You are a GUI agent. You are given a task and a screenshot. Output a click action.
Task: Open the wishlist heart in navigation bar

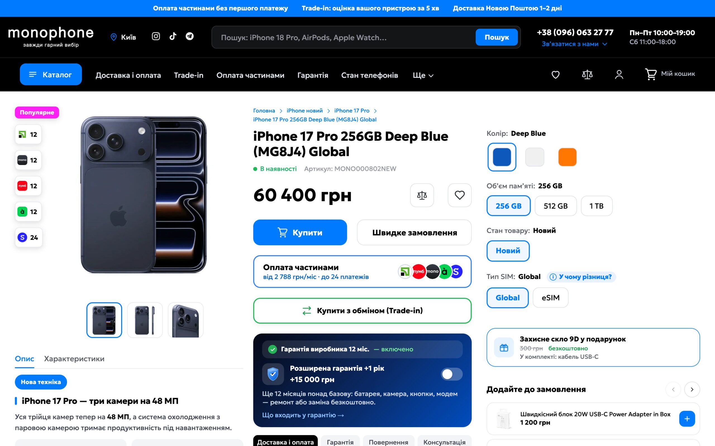pyautogui.click(x=556, y=75)
